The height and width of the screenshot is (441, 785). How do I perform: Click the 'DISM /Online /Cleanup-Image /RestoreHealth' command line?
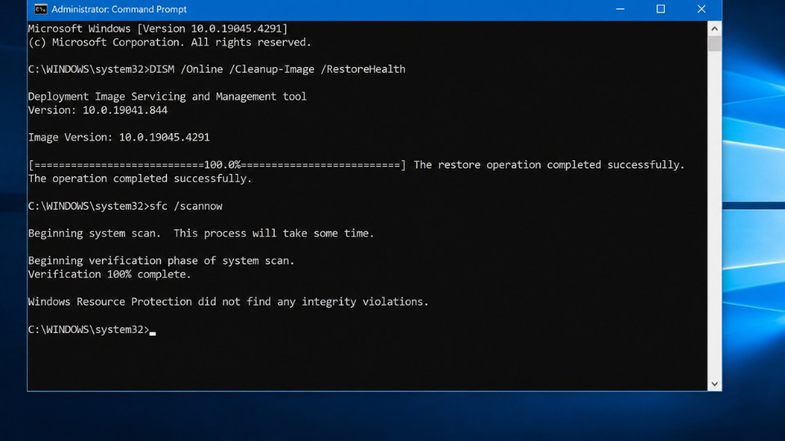click(x=217, y=69)
